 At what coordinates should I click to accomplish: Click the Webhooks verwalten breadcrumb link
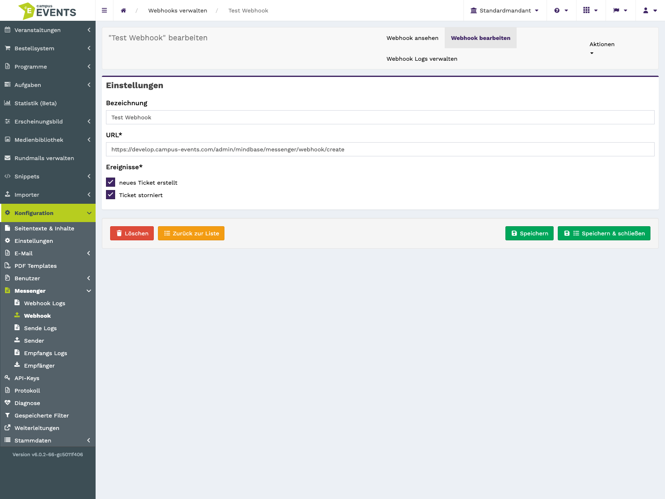[177, 10]
